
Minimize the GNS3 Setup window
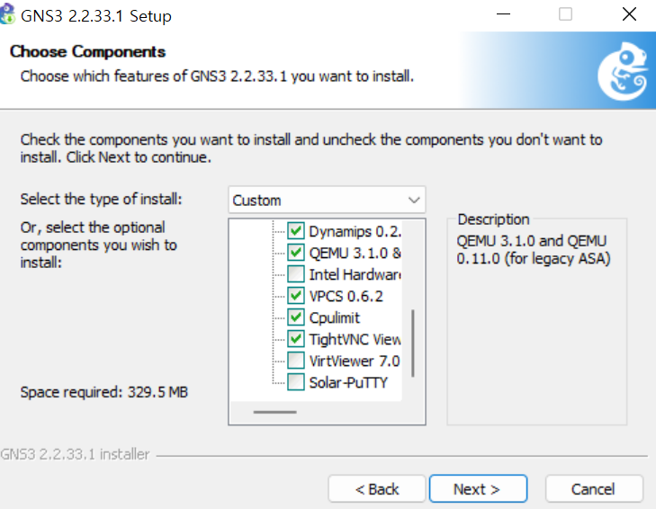[x=503, y=14]
